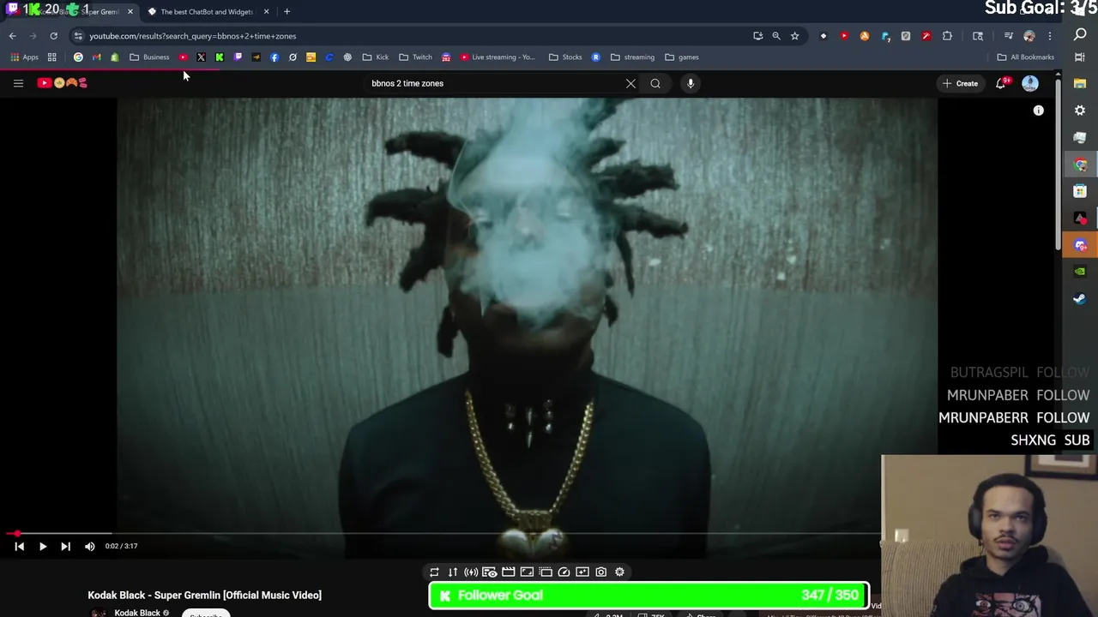Click the dashed-frame icon under the video

[546, 572]
